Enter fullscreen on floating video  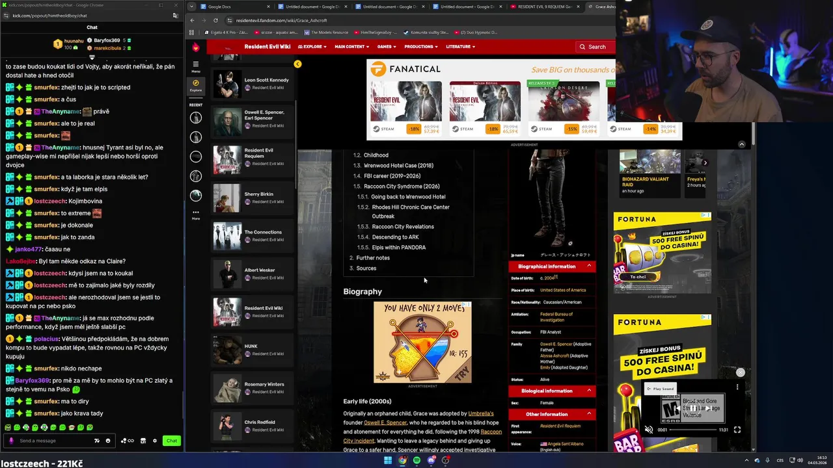pos(737,430)
